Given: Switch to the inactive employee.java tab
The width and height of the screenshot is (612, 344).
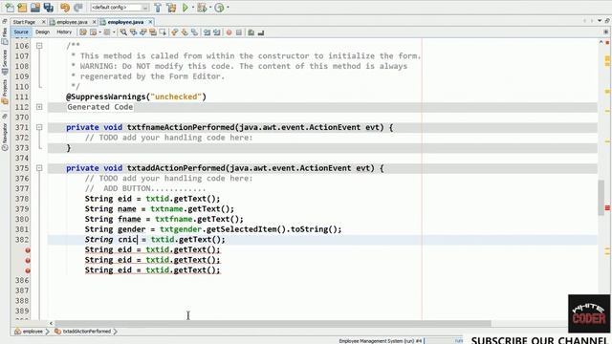Looking at the screenshot, I should (x=72, y=22).
